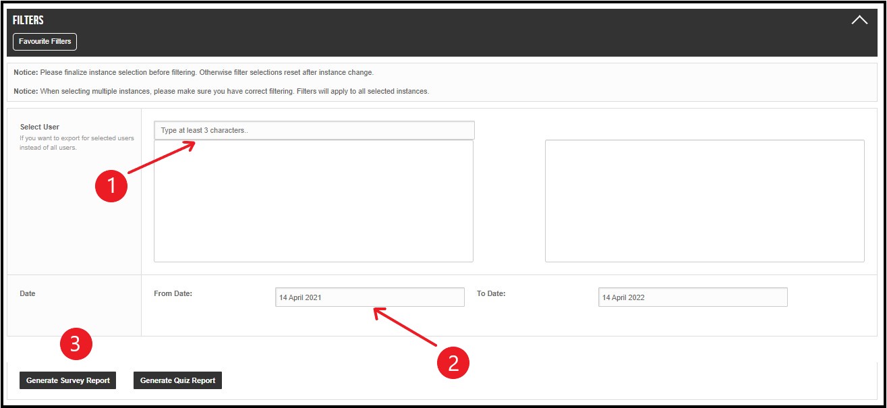Click the Select User search field
Image resolution: width=887 pixels, height=408 pixels.
pyautogui.click(x=314, y=130)
